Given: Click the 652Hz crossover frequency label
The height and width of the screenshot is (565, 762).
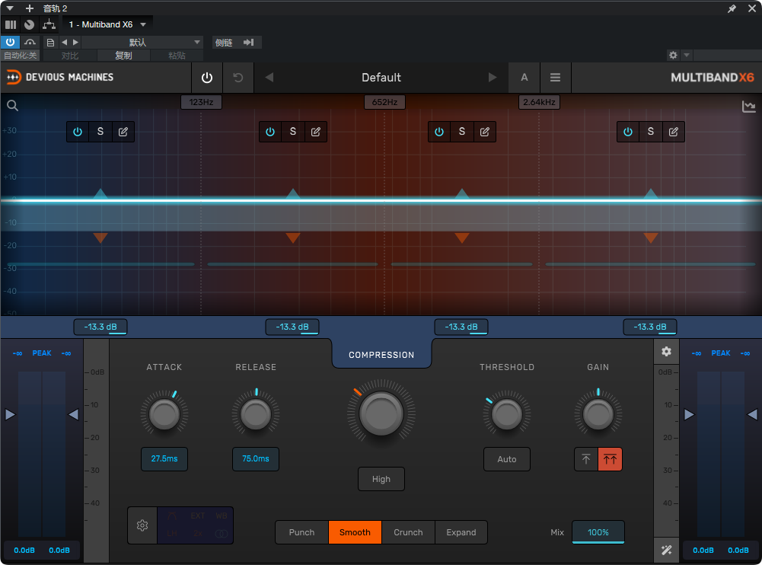Looking at the screenshot, I should point(384,102).
